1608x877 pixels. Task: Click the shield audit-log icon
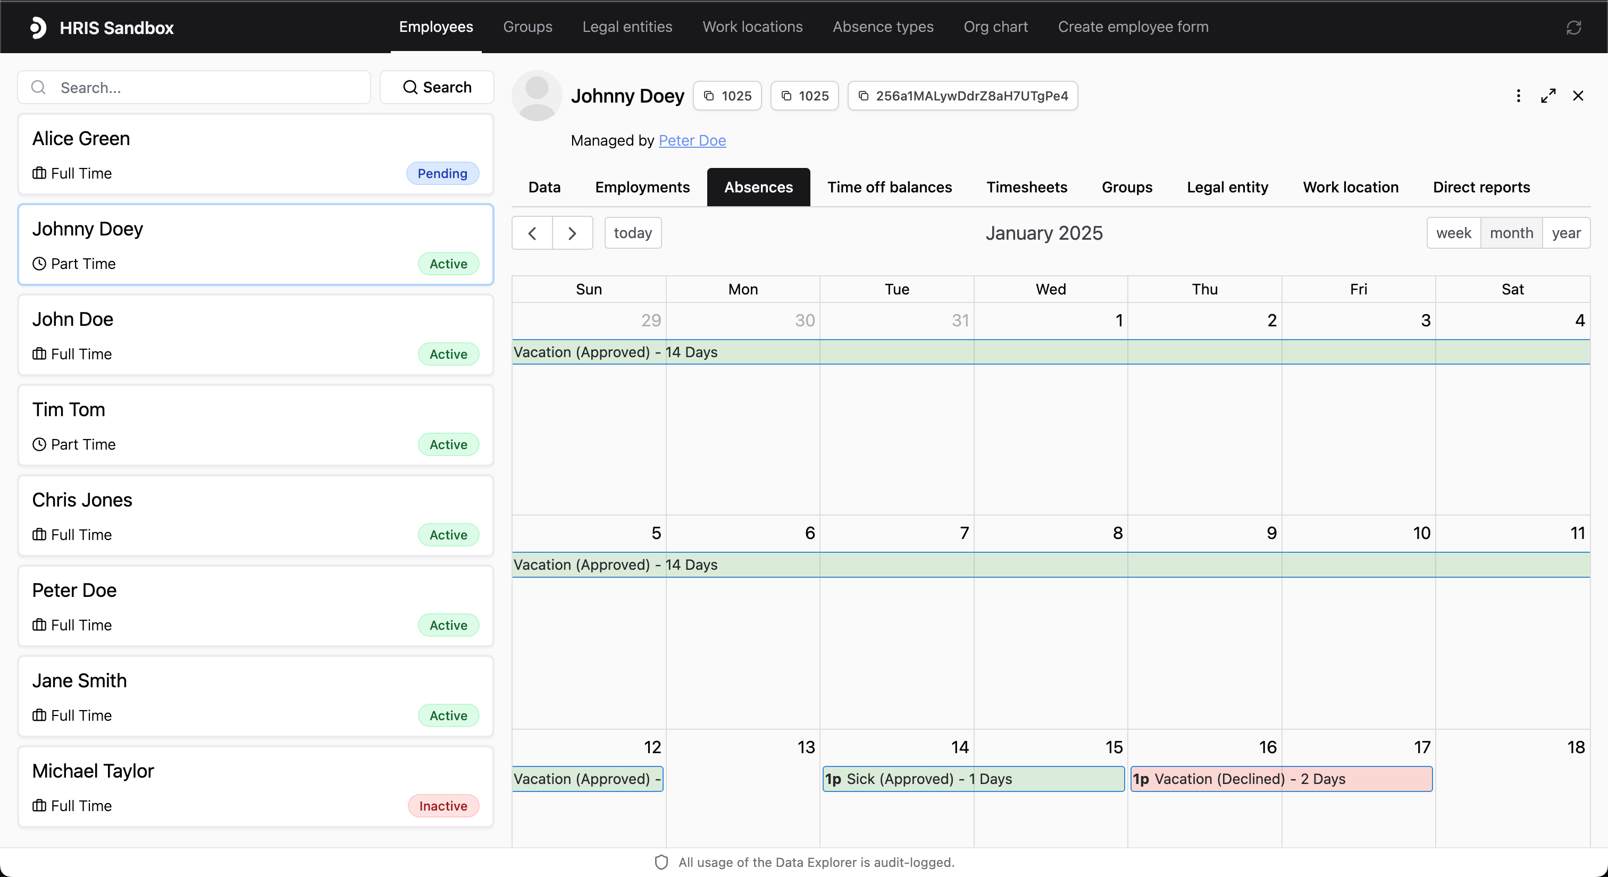(x=661, y=862)
